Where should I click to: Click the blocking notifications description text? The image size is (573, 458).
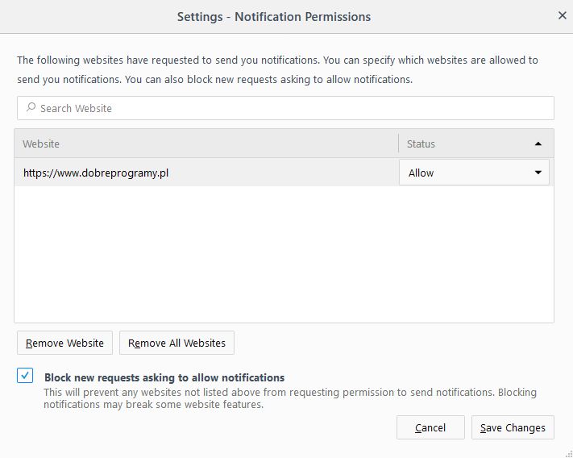coord(290,398)
